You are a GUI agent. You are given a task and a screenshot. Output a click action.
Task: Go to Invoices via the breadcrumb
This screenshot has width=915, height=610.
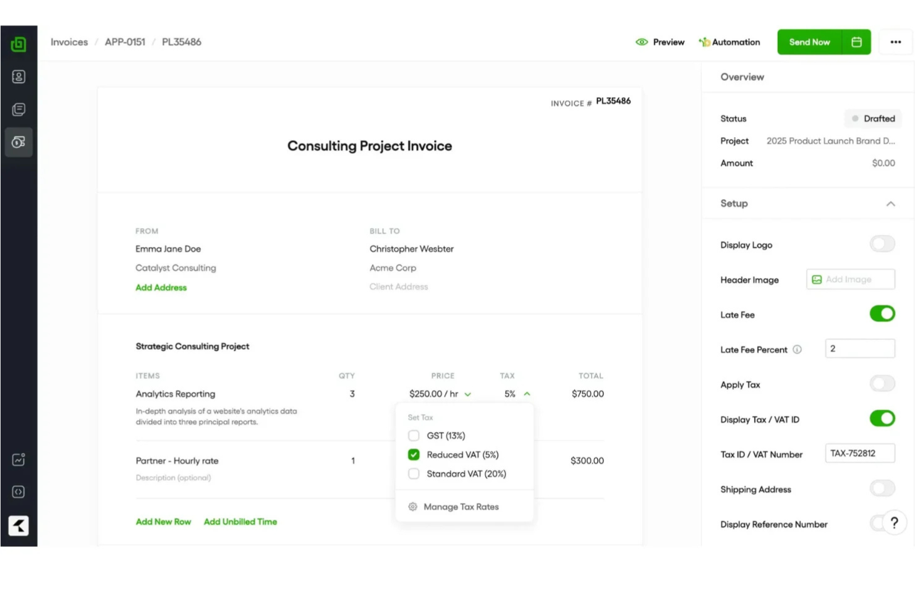click(x=69, y=41)
